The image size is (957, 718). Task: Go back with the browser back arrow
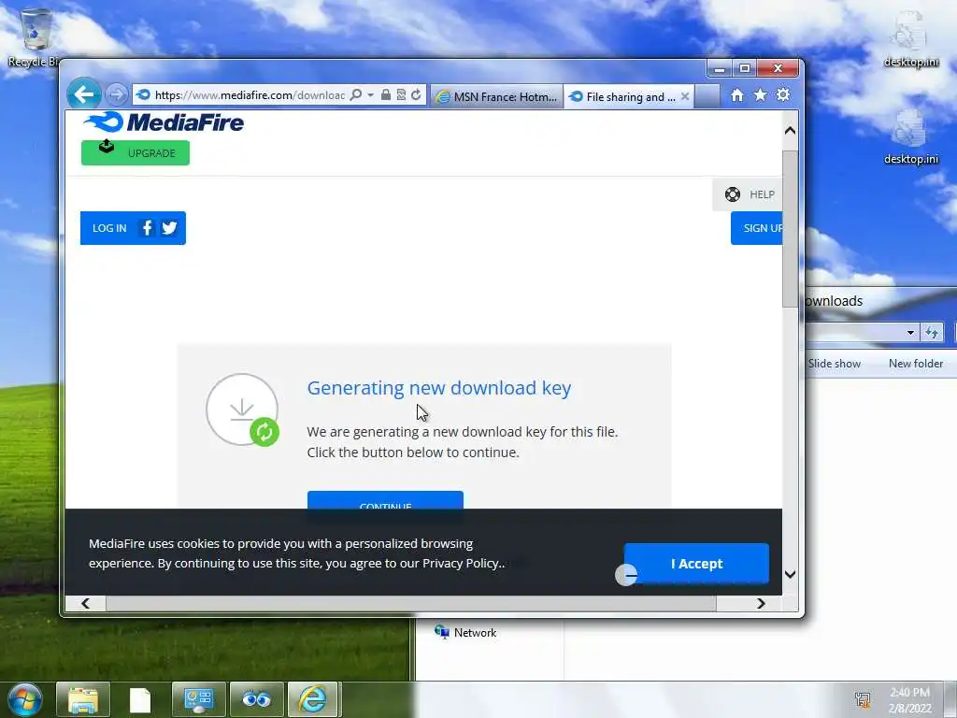pos(84,94)
